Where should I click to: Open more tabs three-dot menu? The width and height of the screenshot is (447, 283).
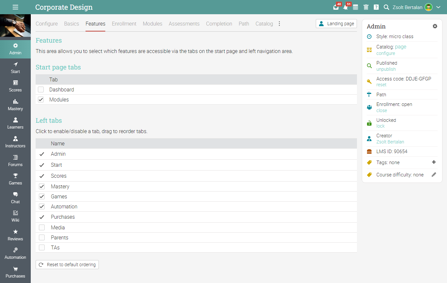pyautogui.click(x=279, y=24)
